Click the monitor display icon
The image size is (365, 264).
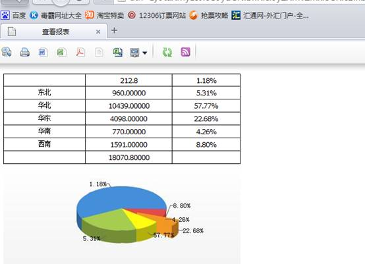(134, 53)
